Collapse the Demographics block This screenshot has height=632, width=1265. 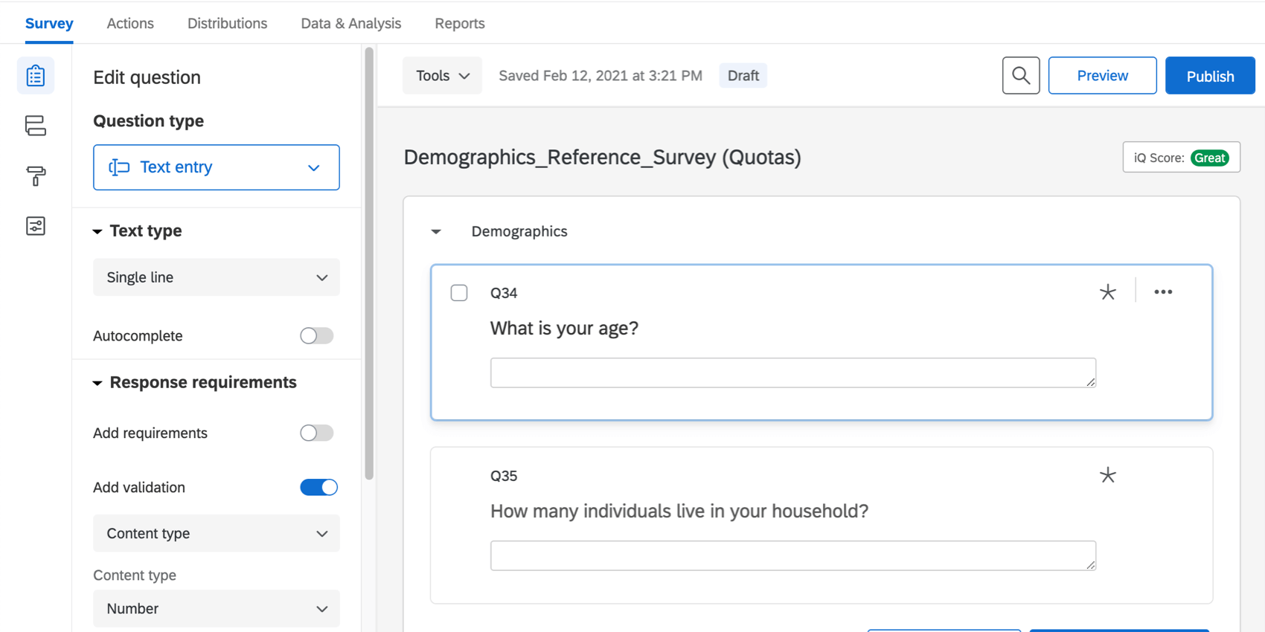coord(436,232)
